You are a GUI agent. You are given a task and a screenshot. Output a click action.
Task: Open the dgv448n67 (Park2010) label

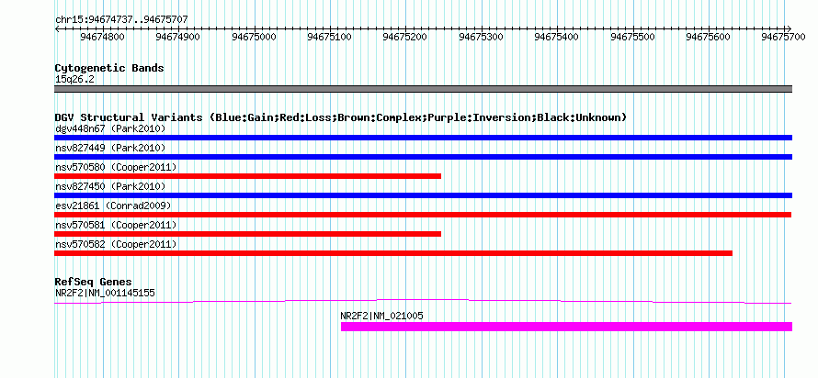tap(110, 128)
